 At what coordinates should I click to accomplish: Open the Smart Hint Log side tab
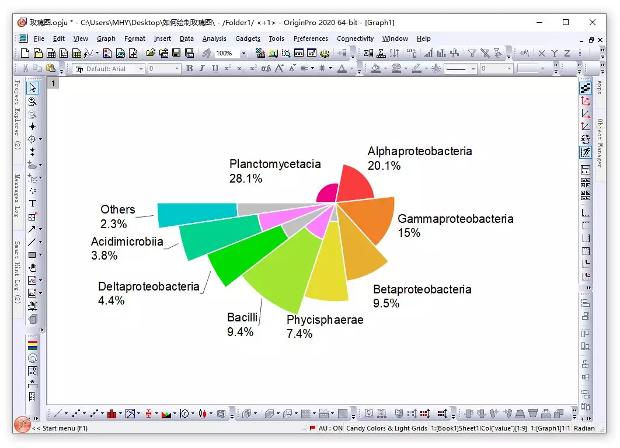pyautogui.click(x=18, y=272)
